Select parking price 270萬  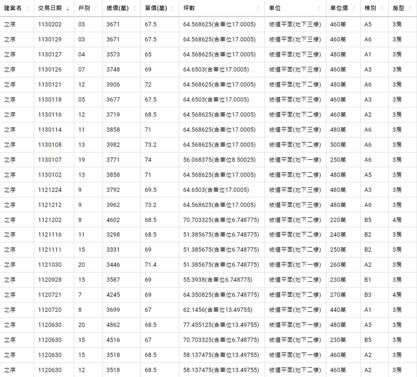pyautogui.click(x=338, y=295)
